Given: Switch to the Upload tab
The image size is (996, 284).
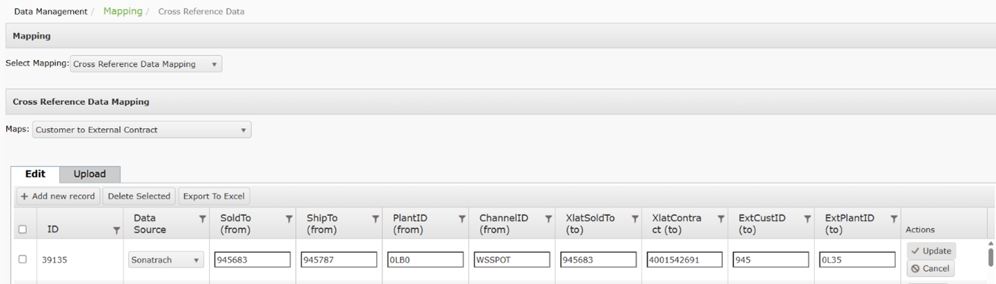Looking at the screenshot, I should click(90, 174).
